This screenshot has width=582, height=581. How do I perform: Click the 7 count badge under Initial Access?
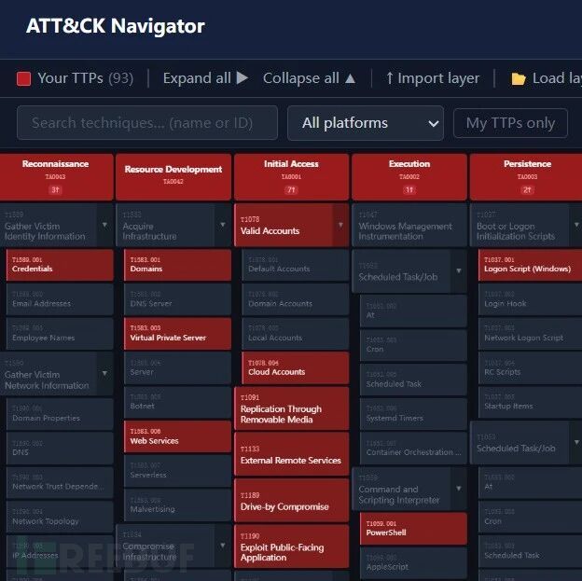point(291,190)
